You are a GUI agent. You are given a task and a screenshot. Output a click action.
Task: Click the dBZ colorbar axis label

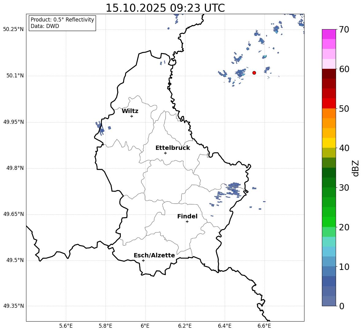355,168
